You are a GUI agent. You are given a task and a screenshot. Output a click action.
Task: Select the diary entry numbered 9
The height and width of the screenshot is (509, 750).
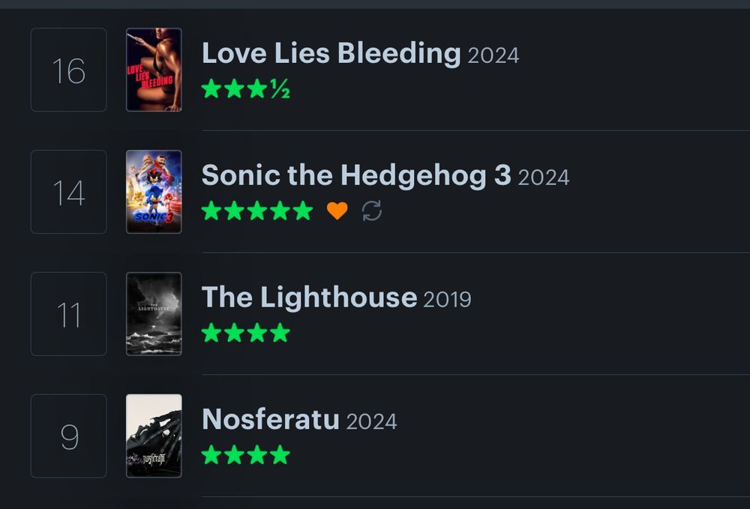click(x=67, y=436)
